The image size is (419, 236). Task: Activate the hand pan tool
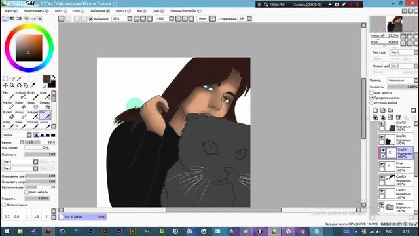coord(26,85)
